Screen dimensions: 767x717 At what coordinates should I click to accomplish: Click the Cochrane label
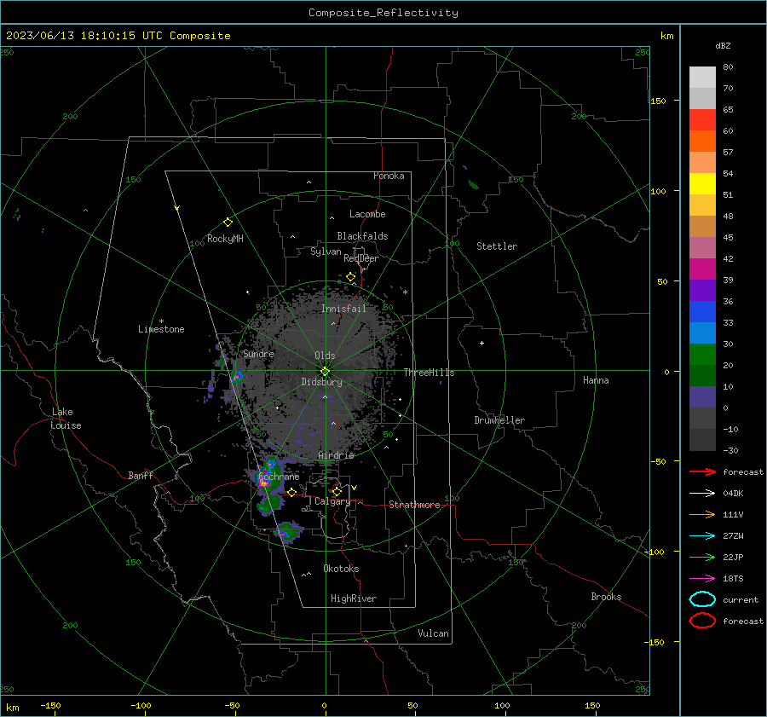279,477
